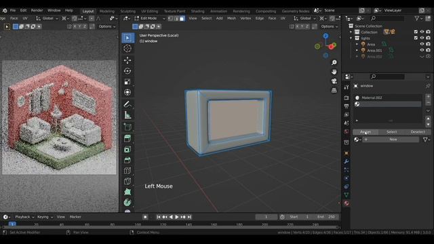434x244 pixels.
Task: Open the Vertex menu in viewport
Action: point(245,18)
